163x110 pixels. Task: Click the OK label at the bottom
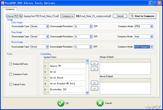[67, 103]
